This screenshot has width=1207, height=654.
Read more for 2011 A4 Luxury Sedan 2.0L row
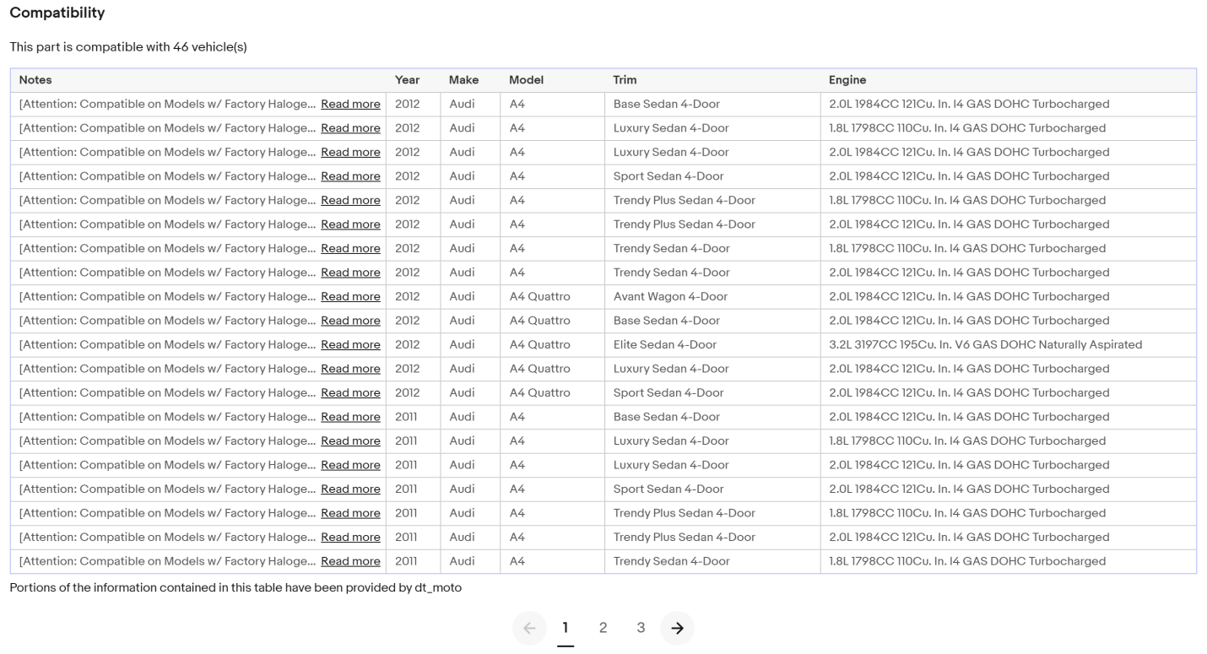[x=350, y=465]
